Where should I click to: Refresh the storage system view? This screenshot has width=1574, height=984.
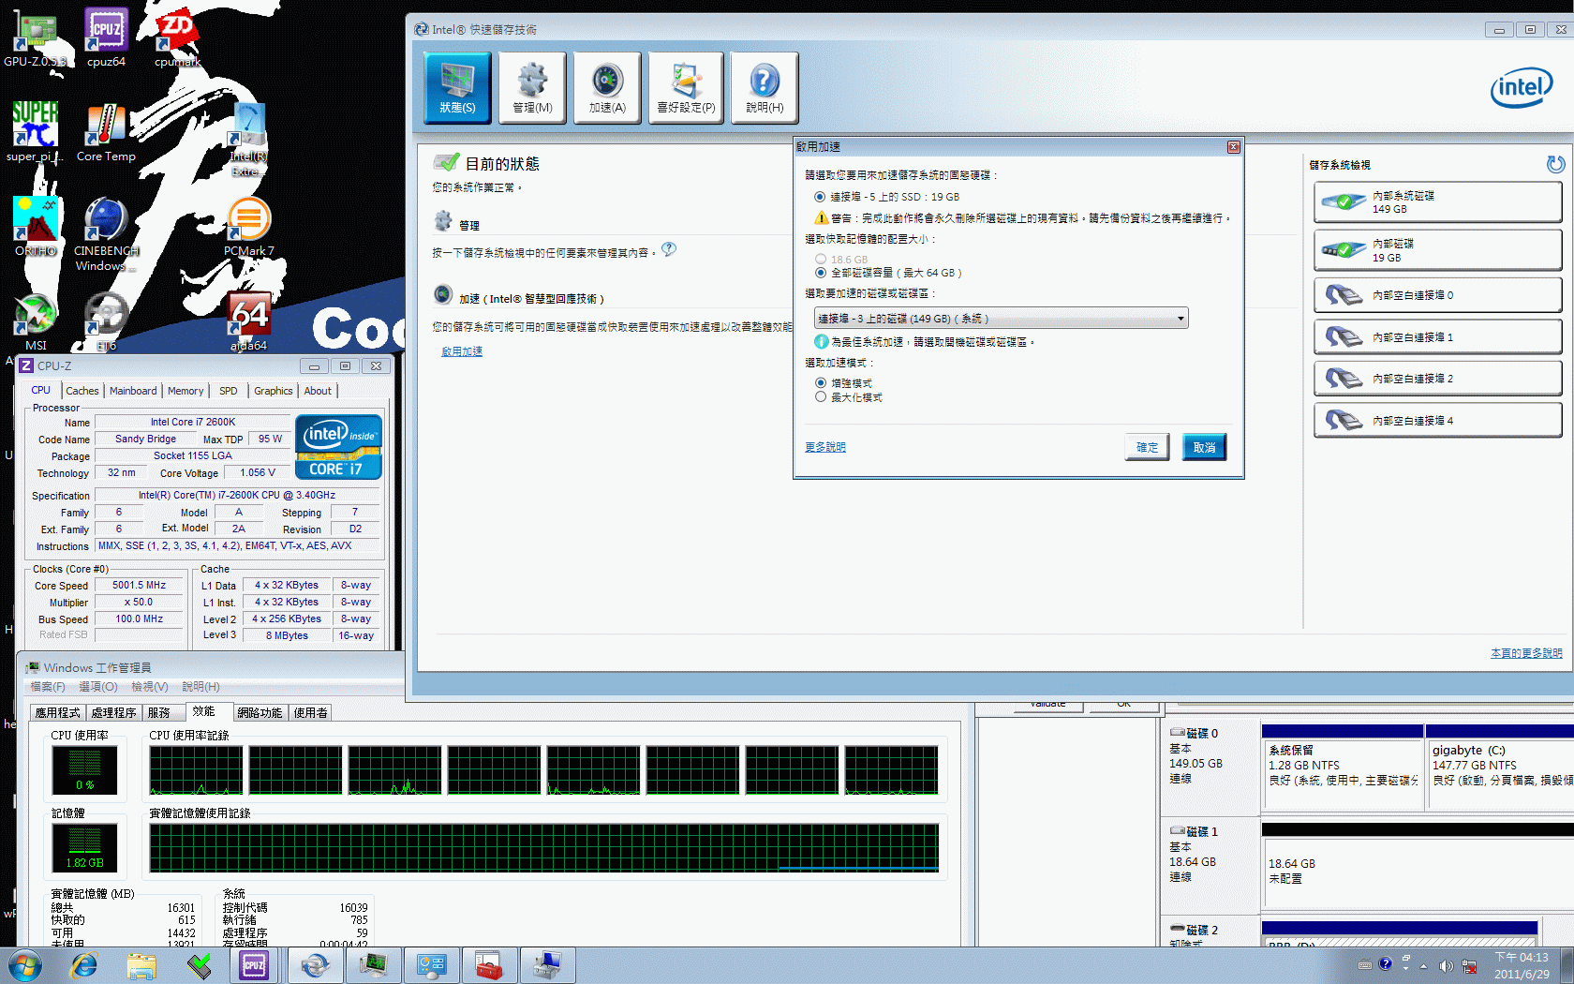point(1555,165)
